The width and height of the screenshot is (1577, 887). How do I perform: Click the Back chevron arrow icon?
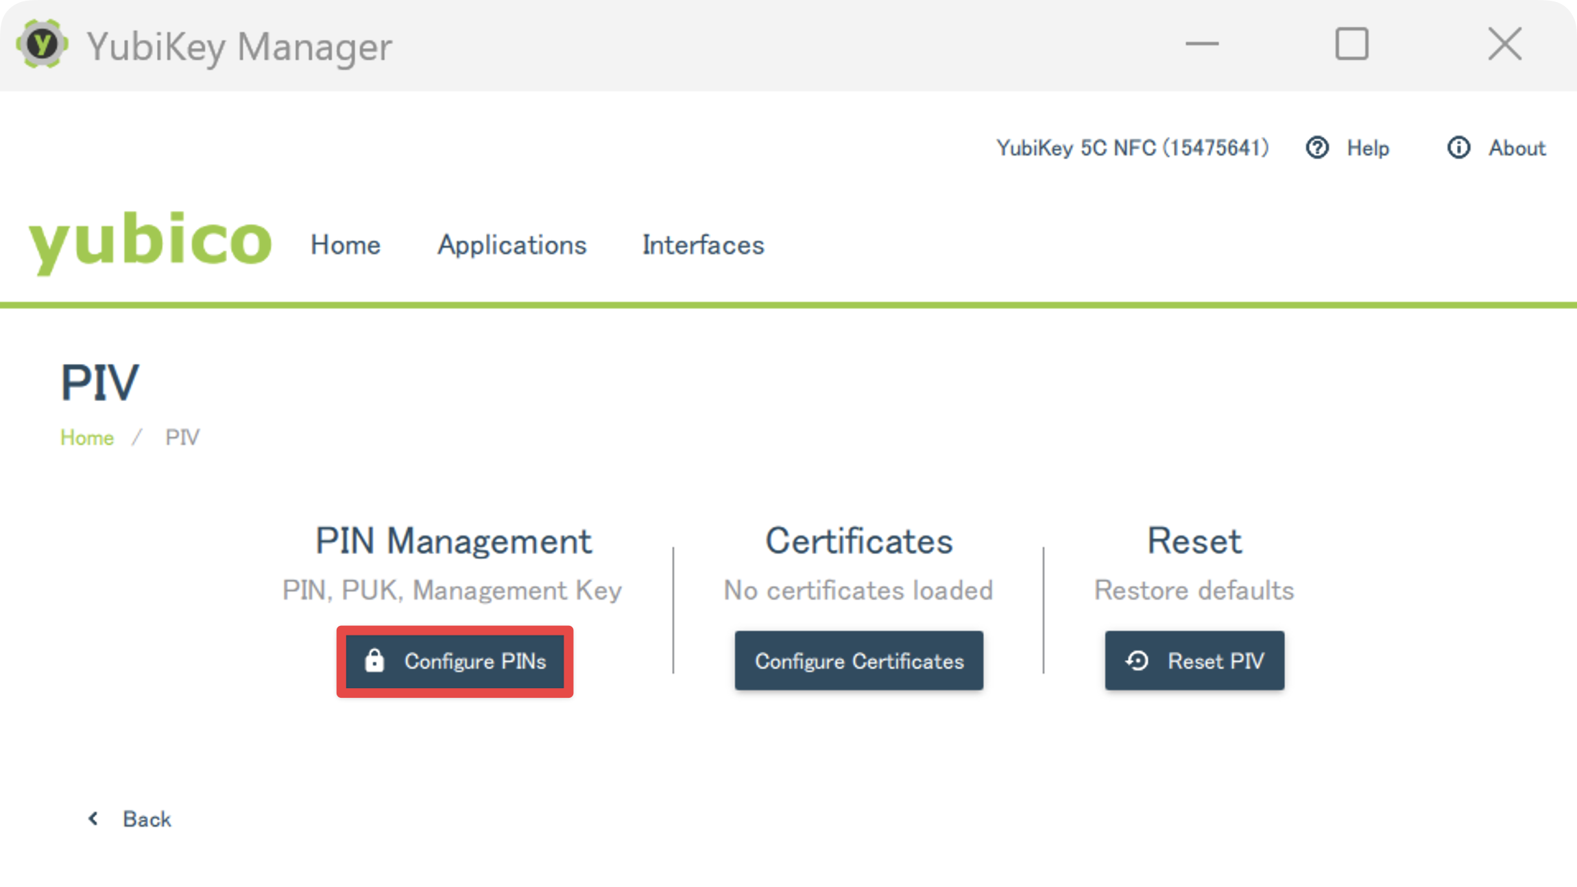coord(93,818)
